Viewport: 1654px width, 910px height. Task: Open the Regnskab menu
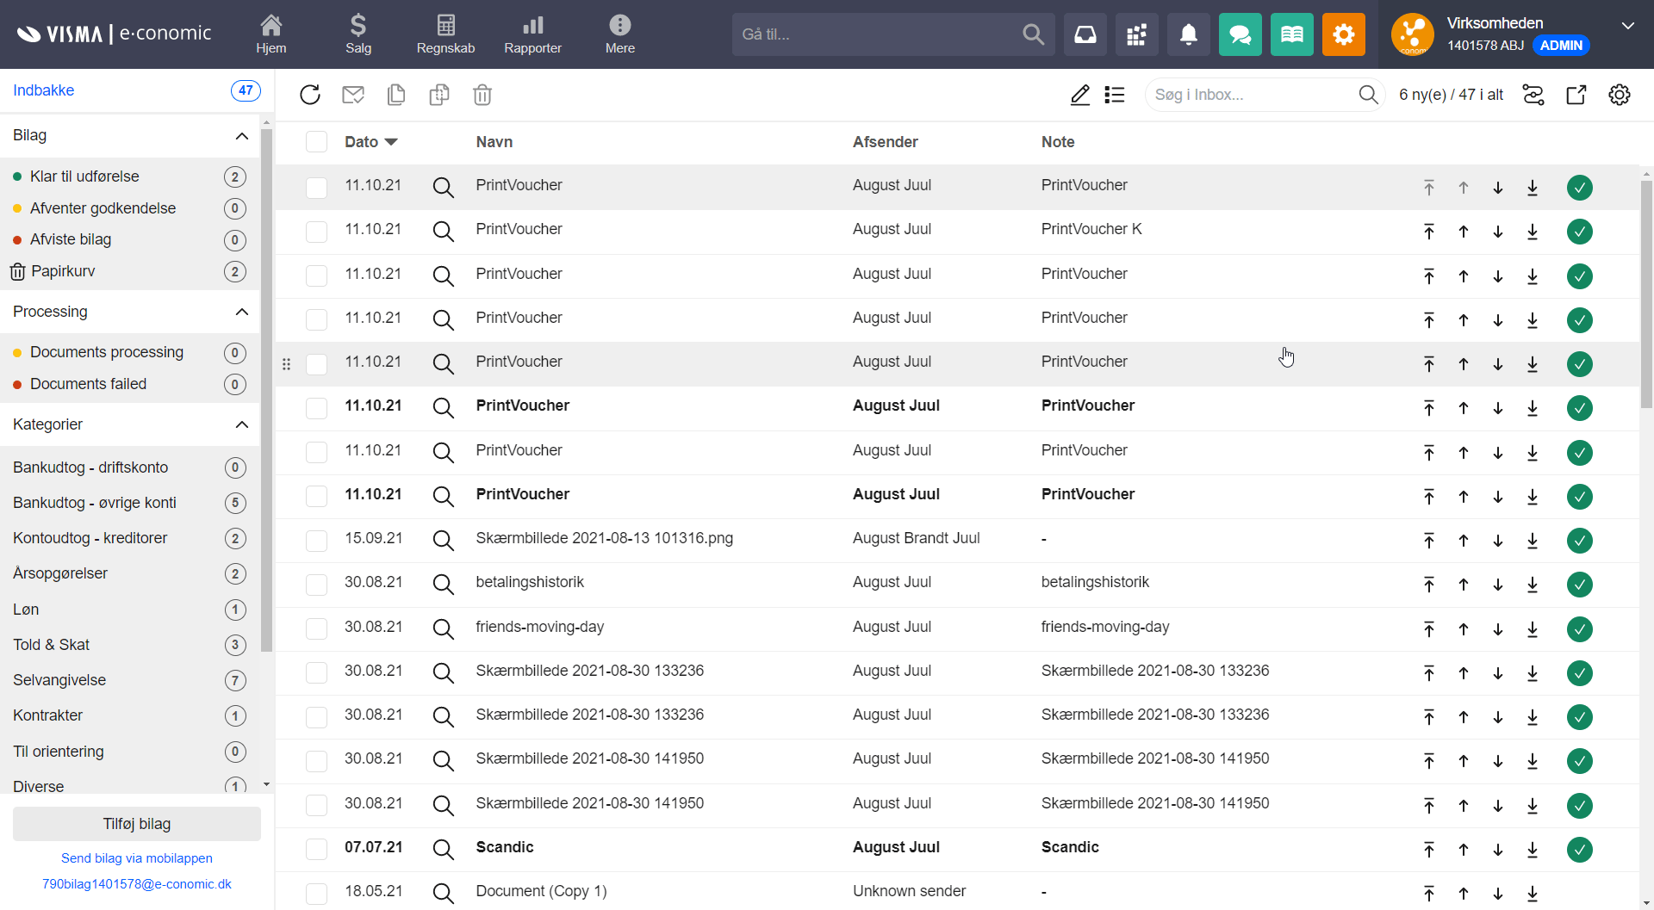pos(445,34)
